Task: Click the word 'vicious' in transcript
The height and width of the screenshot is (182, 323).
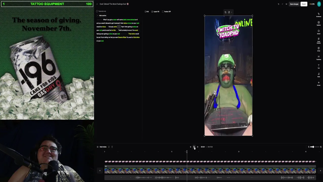Action: (x=104, y=27)
